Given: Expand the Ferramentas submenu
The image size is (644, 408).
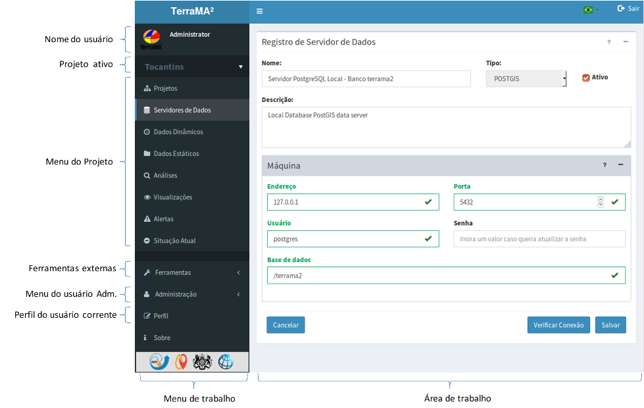Looking at the screenshot, I should click(192, 272).
